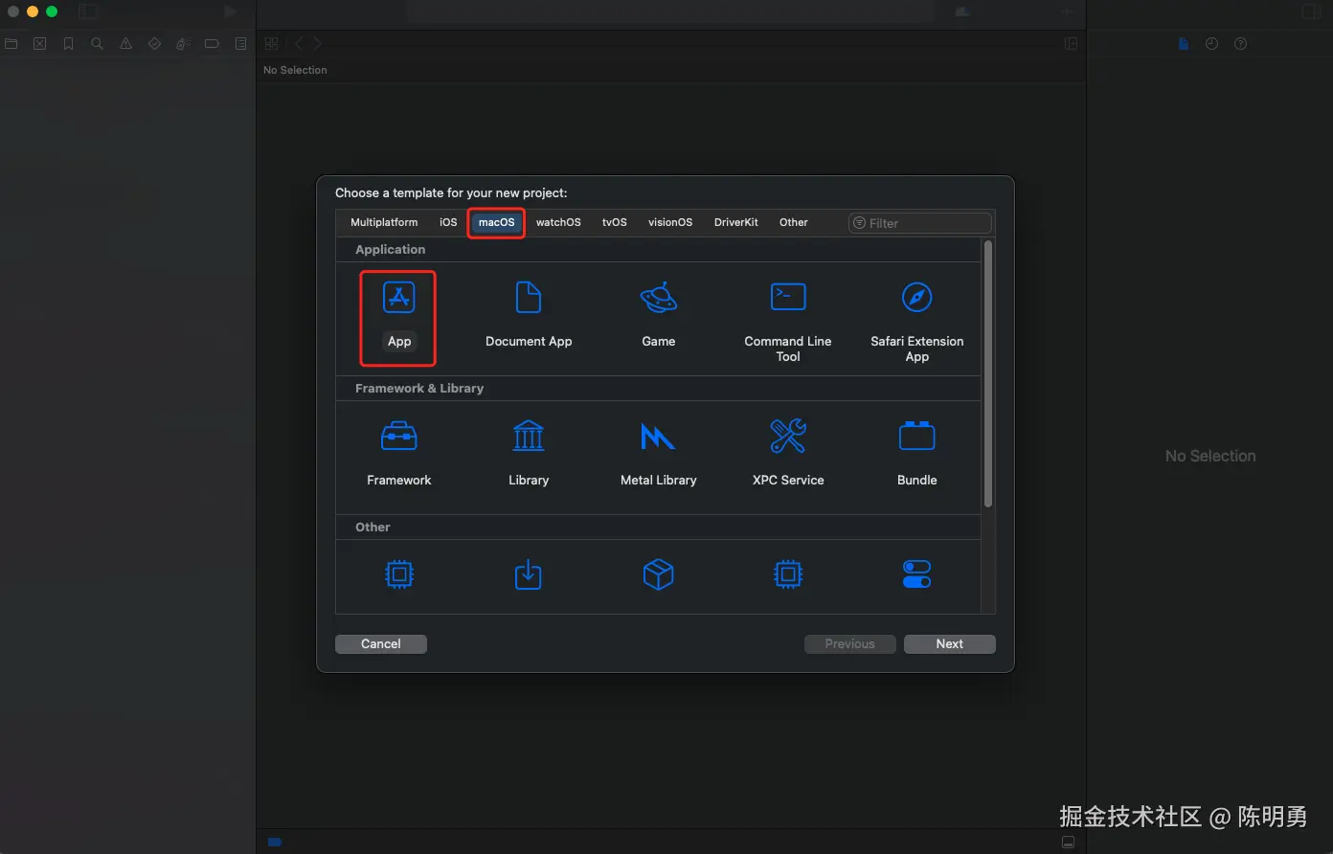Switch to the visionOS tab

click(669, 222)
